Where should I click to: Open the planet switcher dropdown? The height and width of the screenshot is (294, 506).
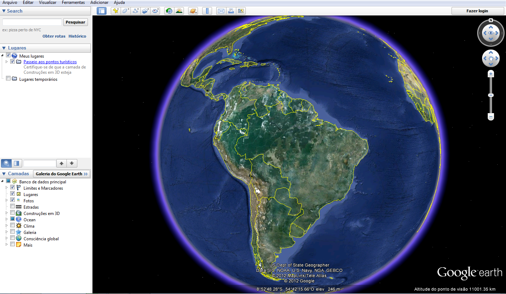coord(193,11)
